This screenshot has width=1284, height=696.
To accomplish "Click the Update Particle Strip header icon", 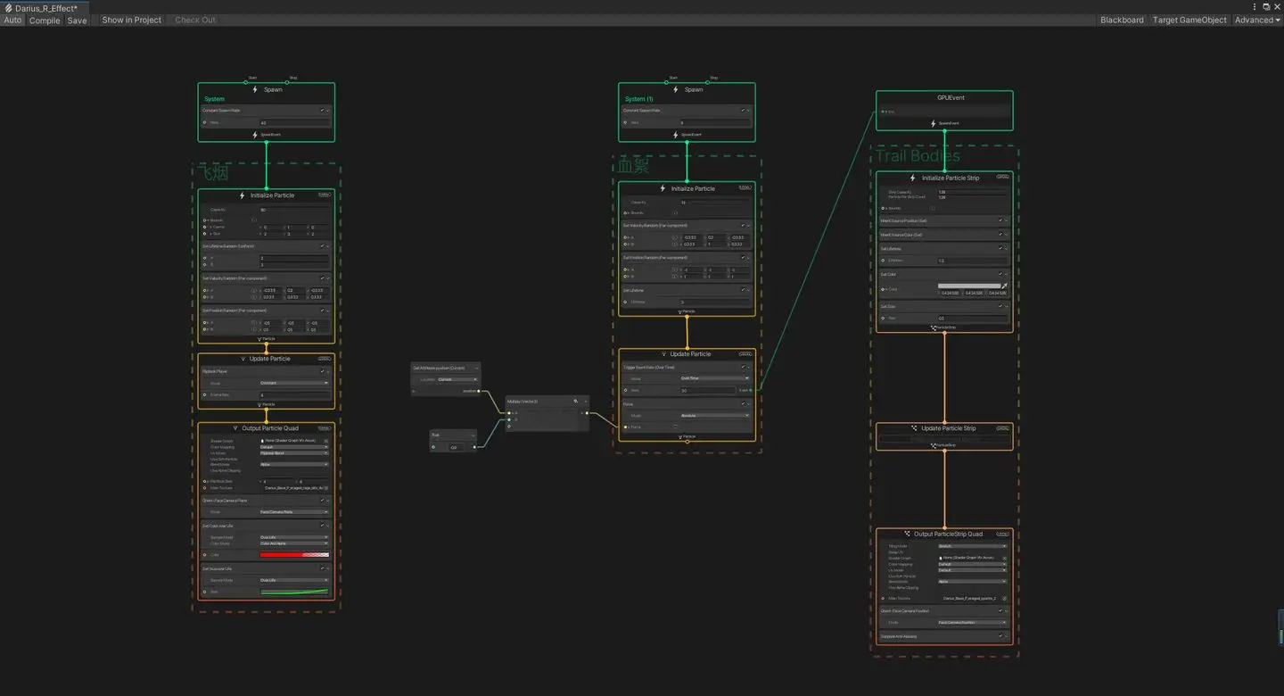I will pos(914,428).
